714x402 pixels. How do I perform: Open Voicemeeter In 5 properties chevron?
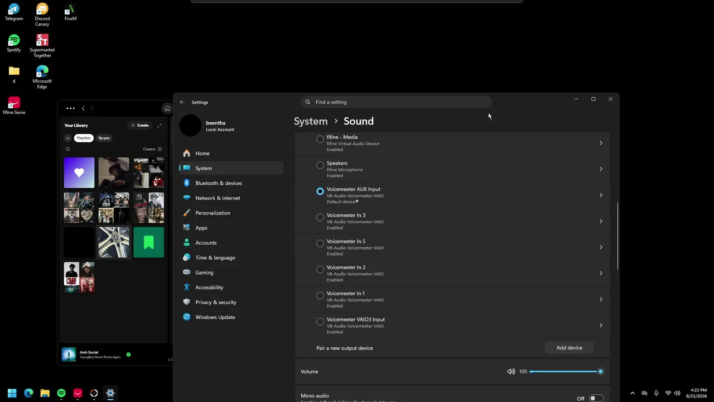pyautogui.click(x=601, y=247)
